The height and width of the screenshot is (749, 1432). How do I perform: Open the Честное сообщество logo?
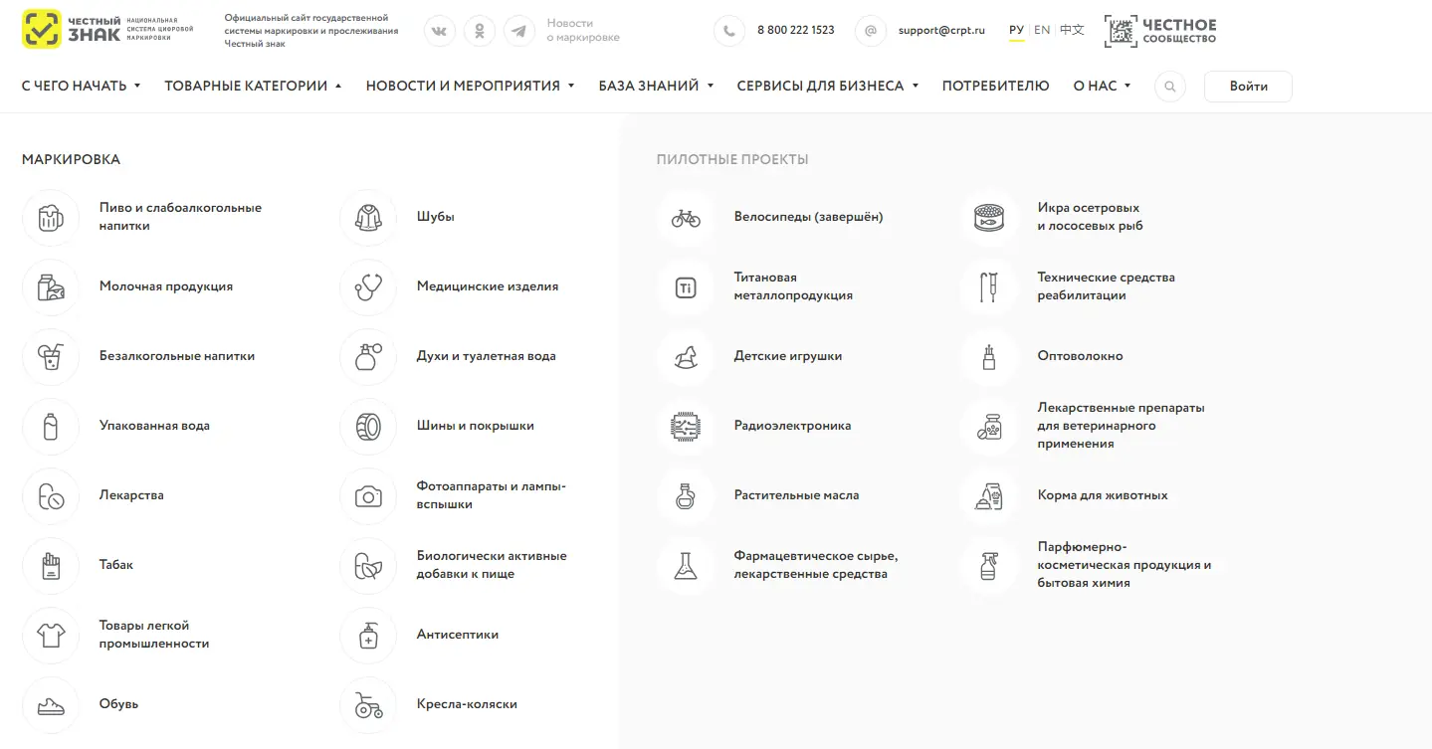pyautogui.click(x=1160, y=31)
